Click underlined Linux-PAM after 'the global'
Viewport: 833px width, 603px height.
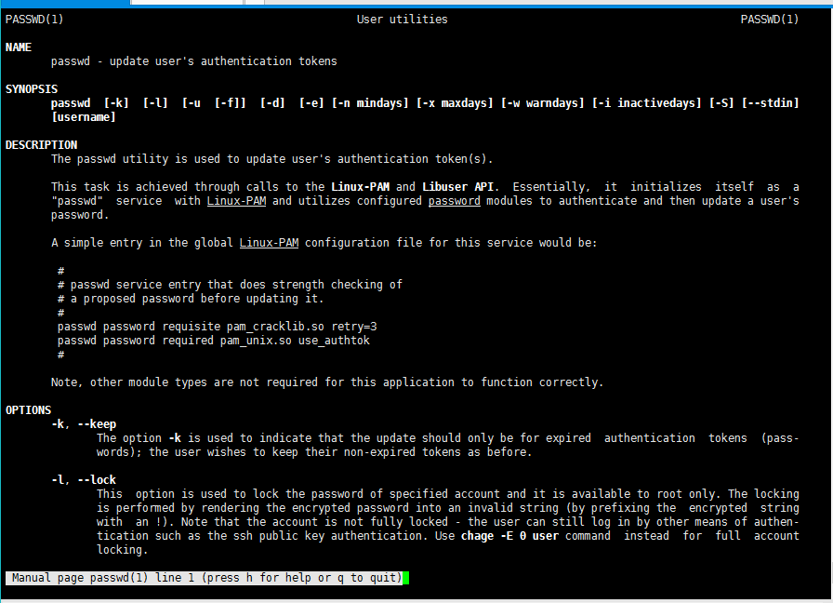tap(269, 243)
